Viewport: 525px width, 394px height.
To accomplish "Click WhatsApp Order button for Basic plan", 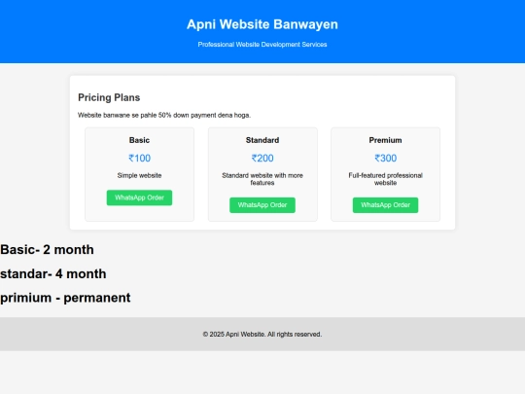I will click(x=139, y=197).
